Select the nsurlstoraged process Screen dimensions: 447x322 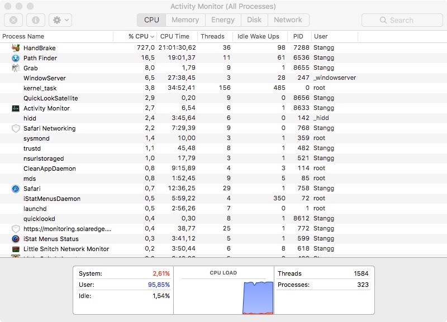[44, 158]
